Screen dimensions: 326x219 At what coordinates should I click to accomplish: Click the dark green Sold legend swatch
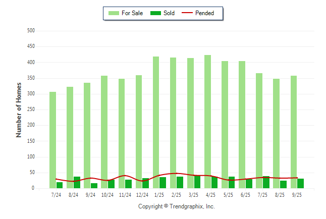(155, 13)
